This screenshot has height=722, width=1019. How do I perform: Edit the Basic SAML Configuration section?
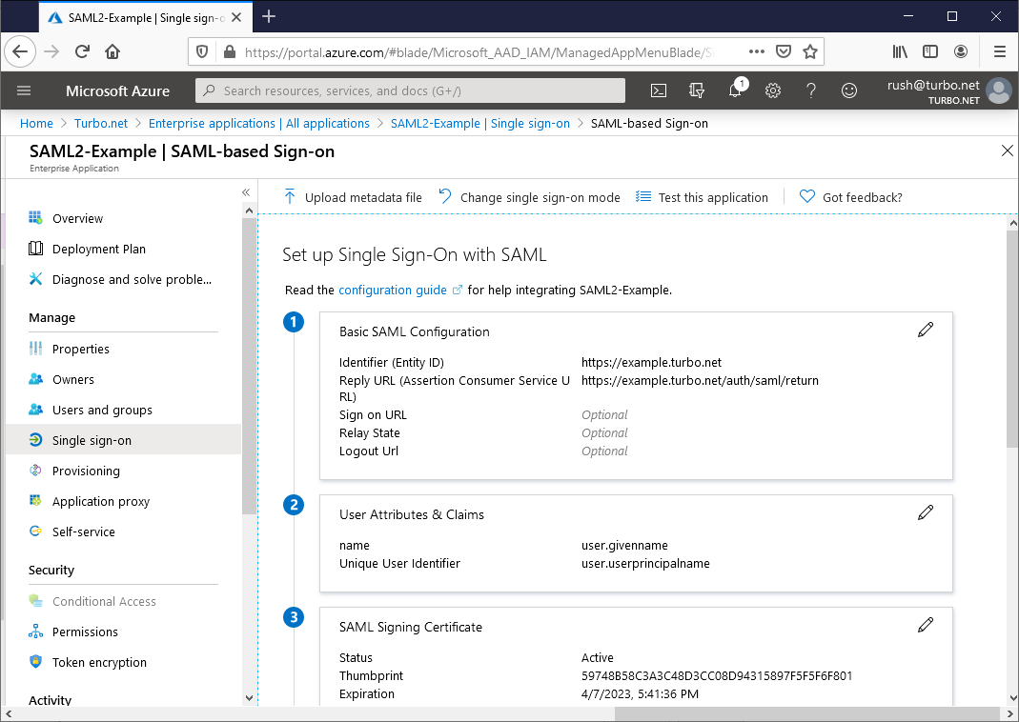(925, 329)
